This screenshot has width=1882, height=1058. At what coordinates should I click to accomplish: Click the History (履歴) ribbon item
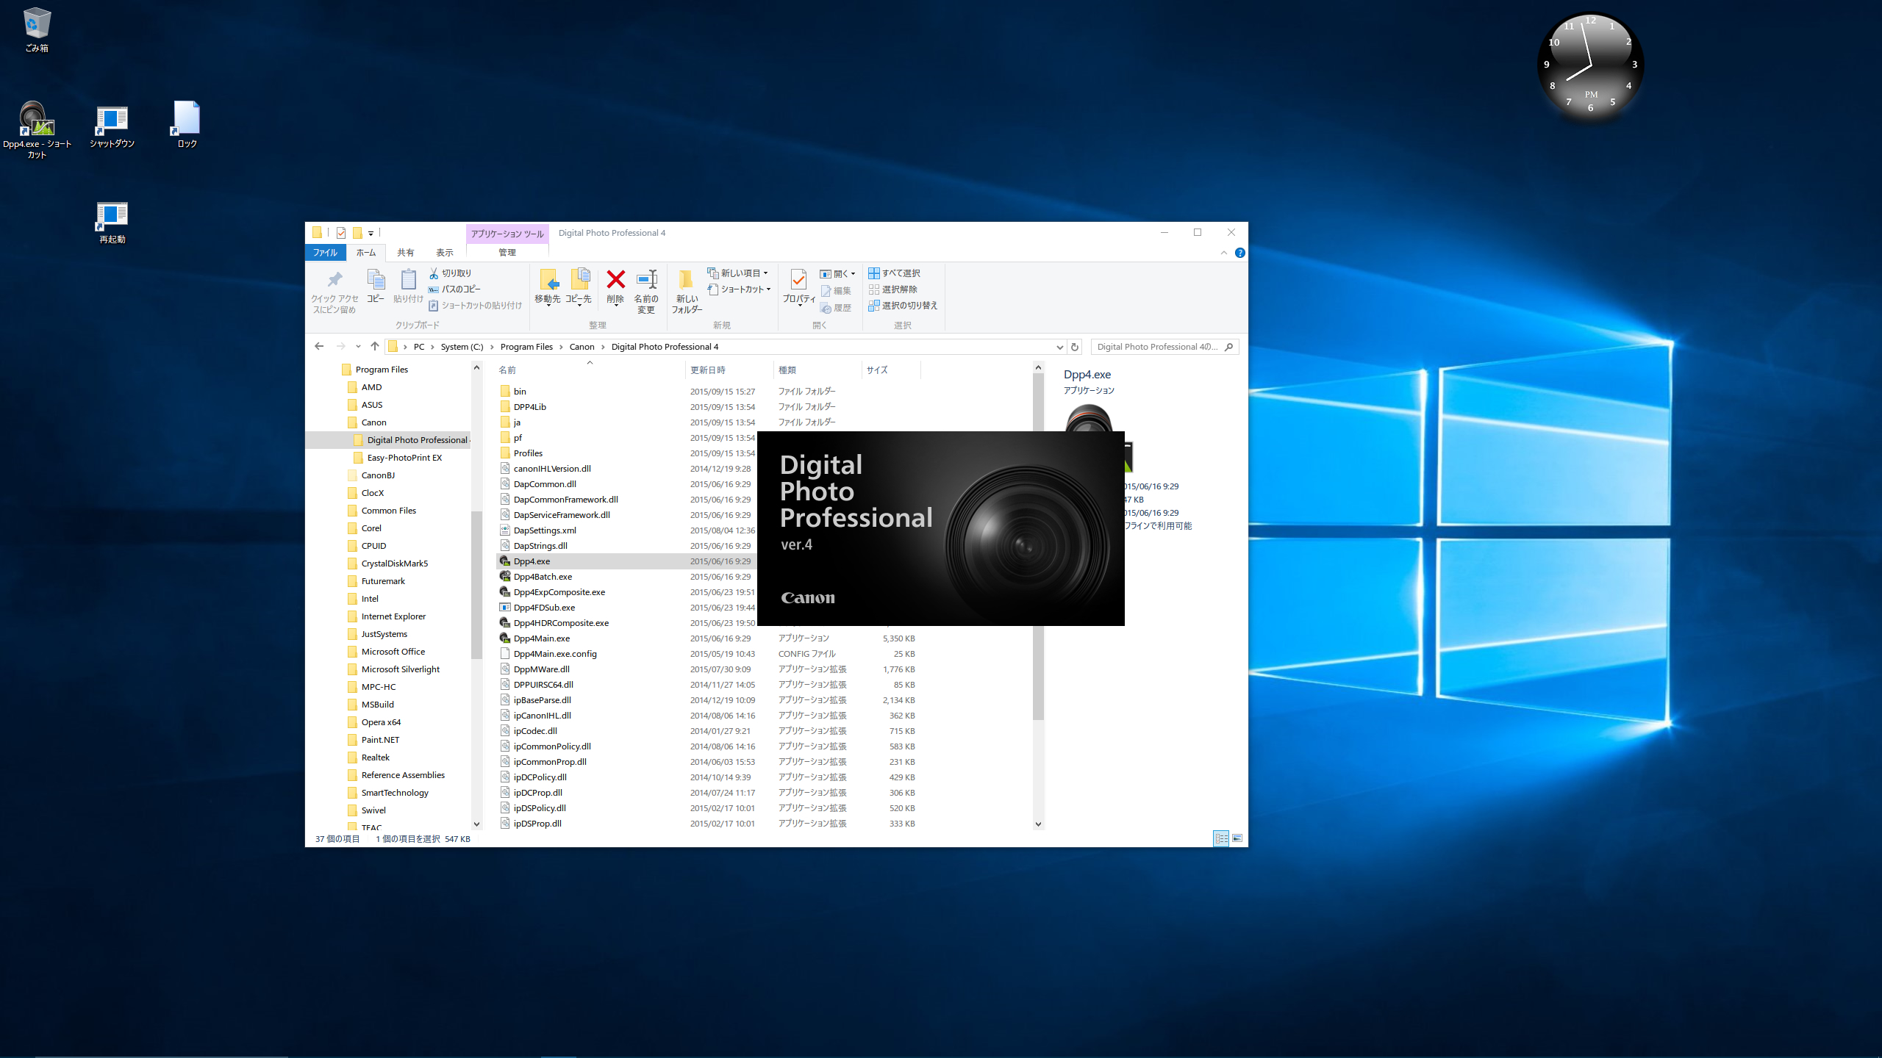[x=836, y=308]
